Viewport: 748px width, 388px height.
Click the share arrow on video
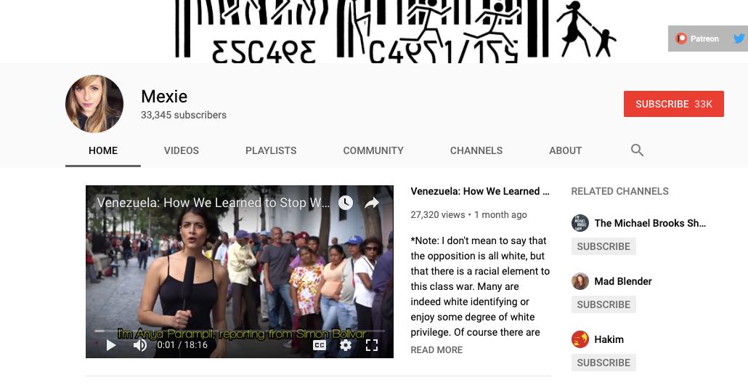(372, 203)
